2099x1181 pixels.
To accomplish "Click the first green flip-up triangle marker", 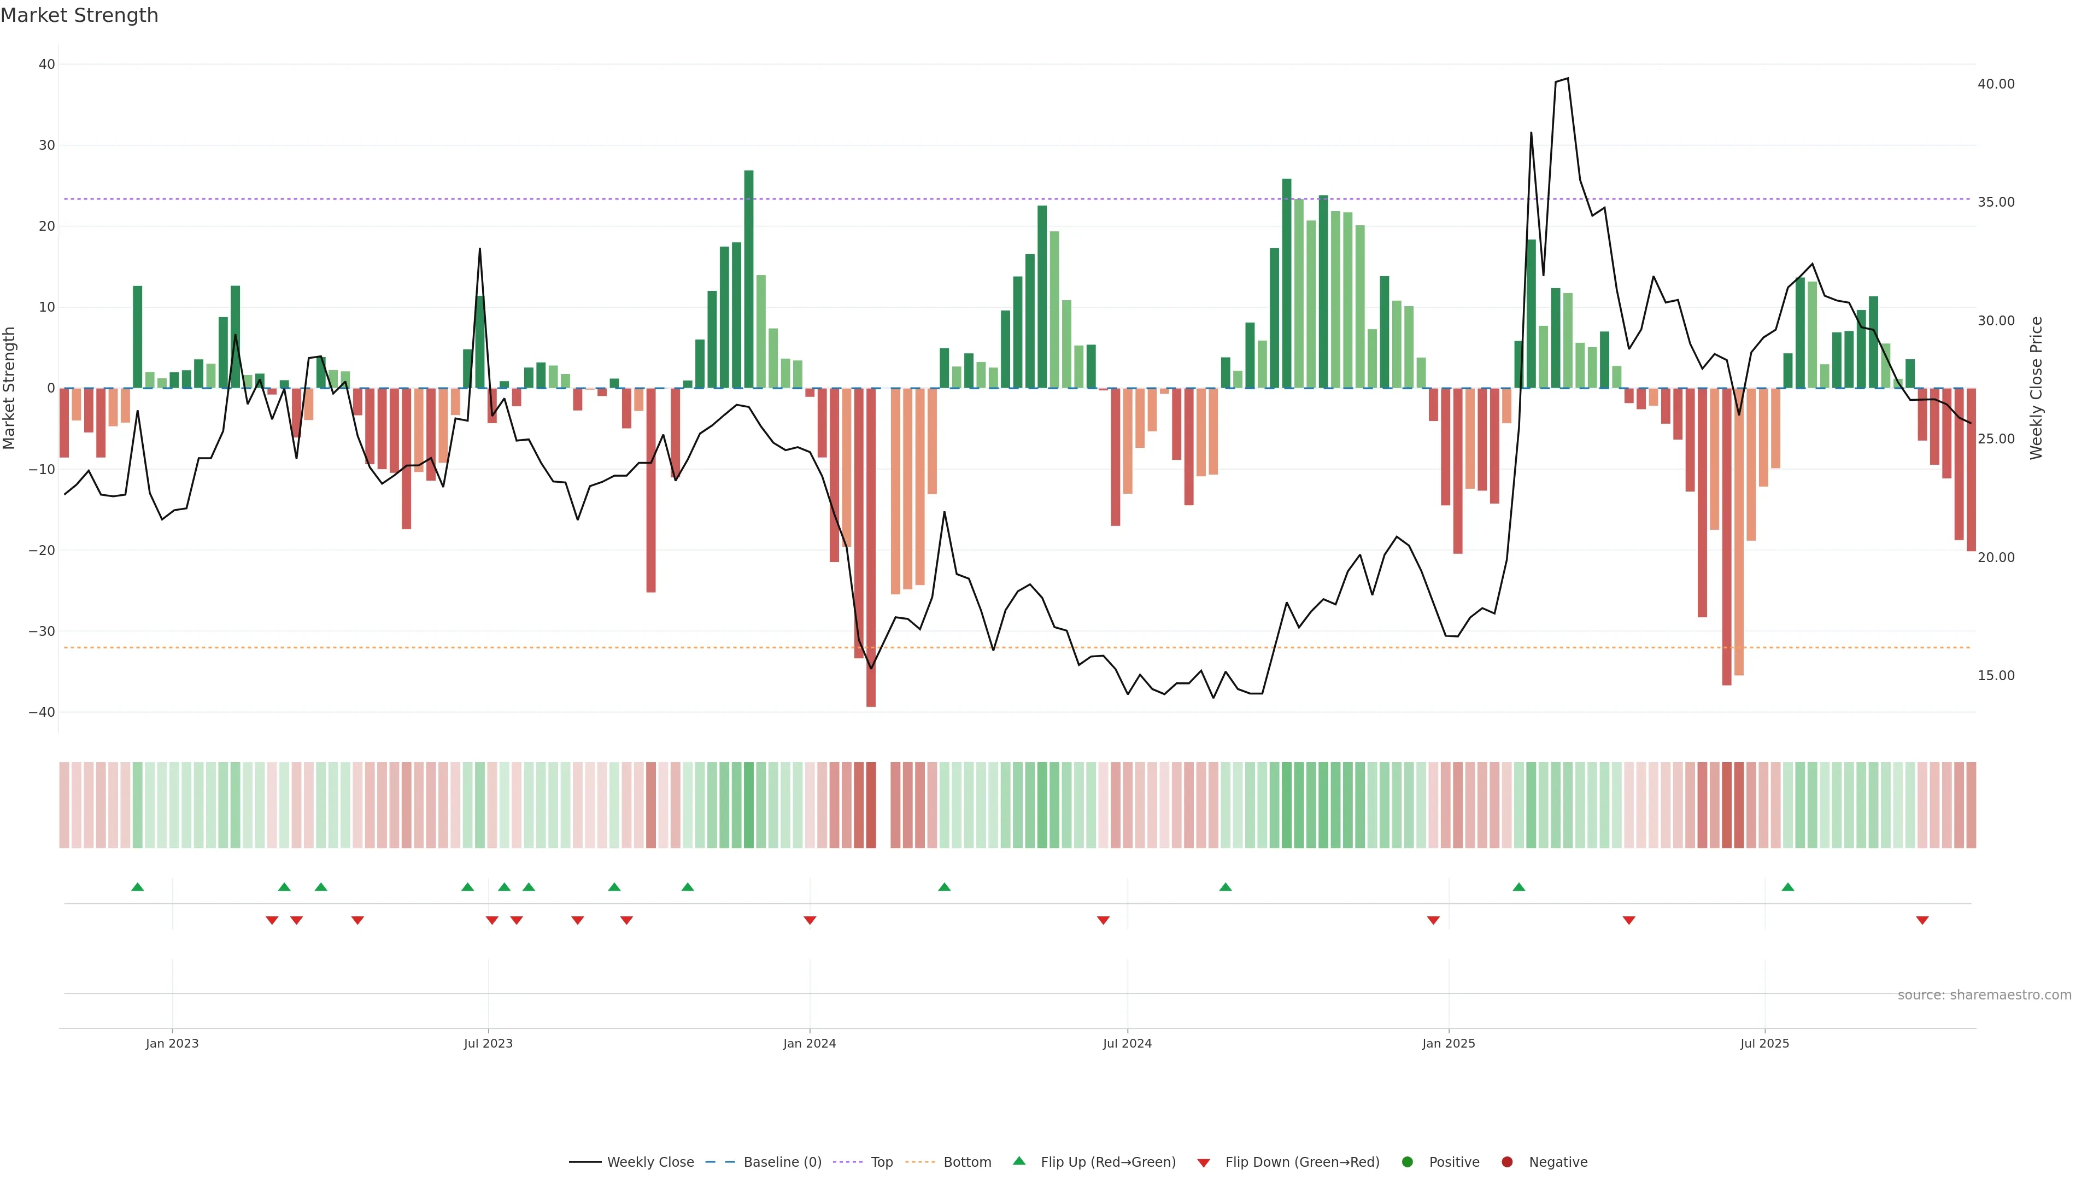I will click(x=138, y=887).
